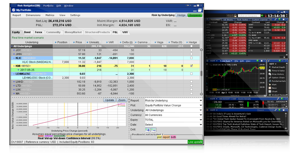Tick the Hedge checkbox for the LNKD row
Screen dimensions: 299x157
click(191, 82)
